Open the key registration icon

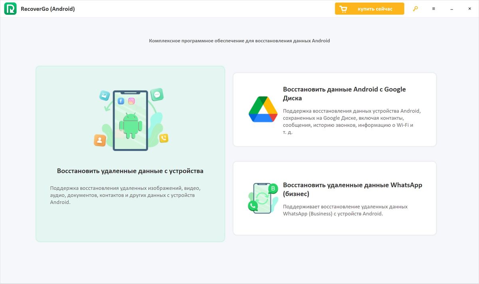click(x=416, y=9)
